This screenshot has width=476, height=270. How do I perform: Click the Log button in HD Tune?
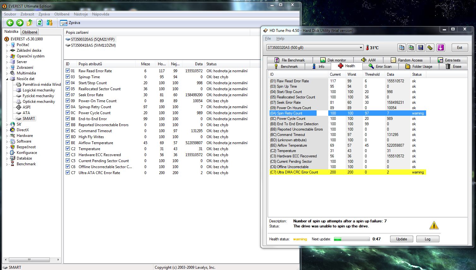coord(428,239)
